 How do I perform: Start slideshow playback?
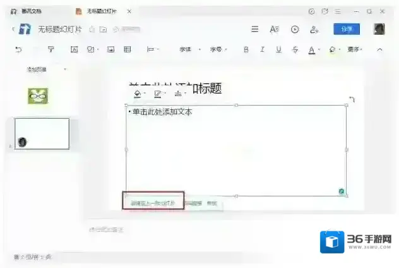click(295, 29)
